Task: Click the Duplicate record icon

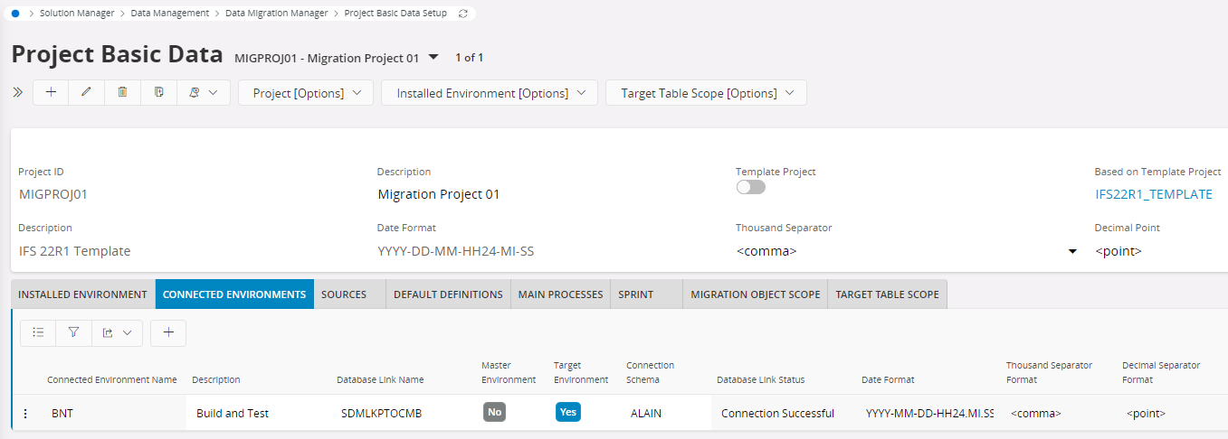Action: coord(158,92)
